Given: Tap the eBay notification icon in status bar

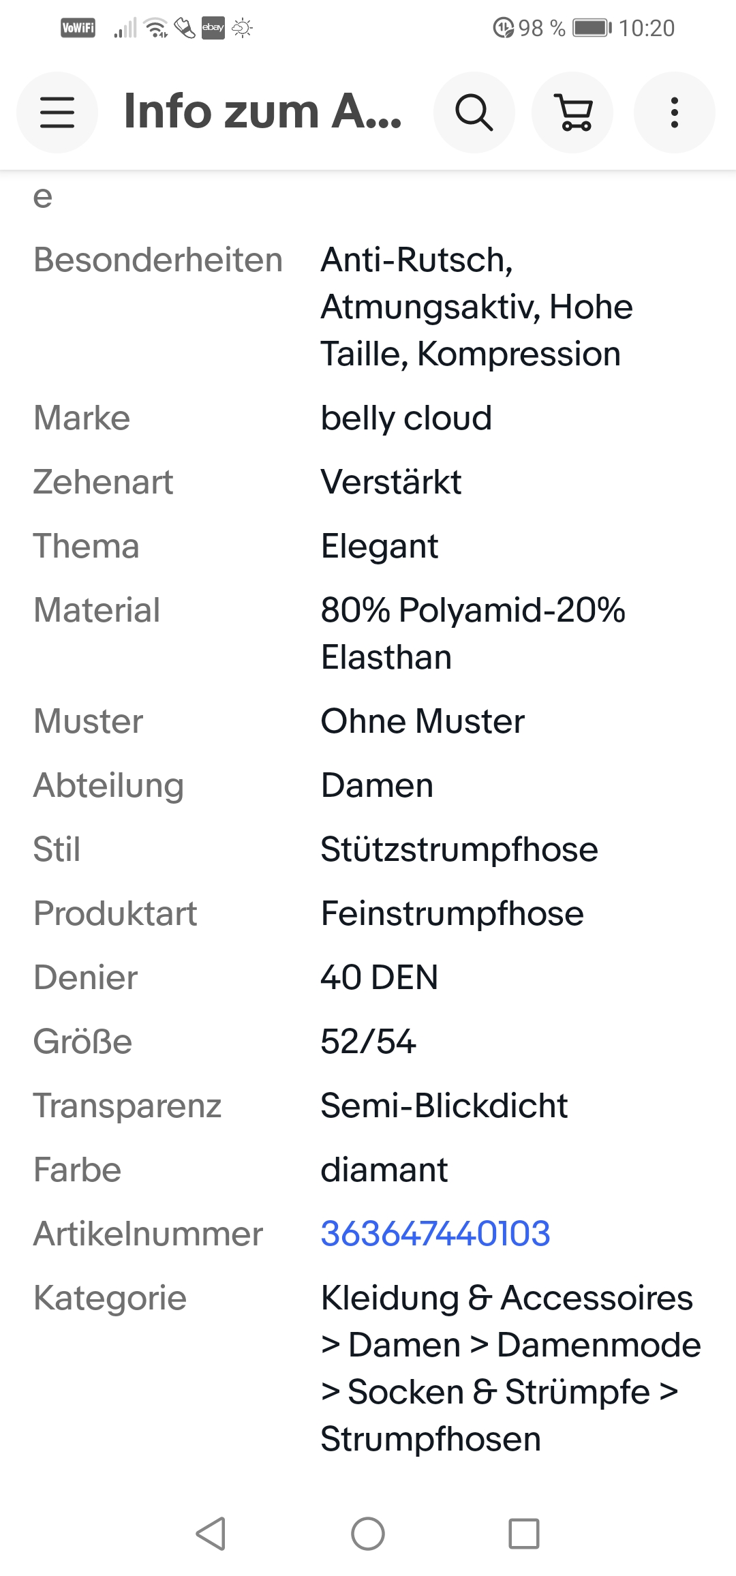Looking at the screenshot, I should (213, 28).
